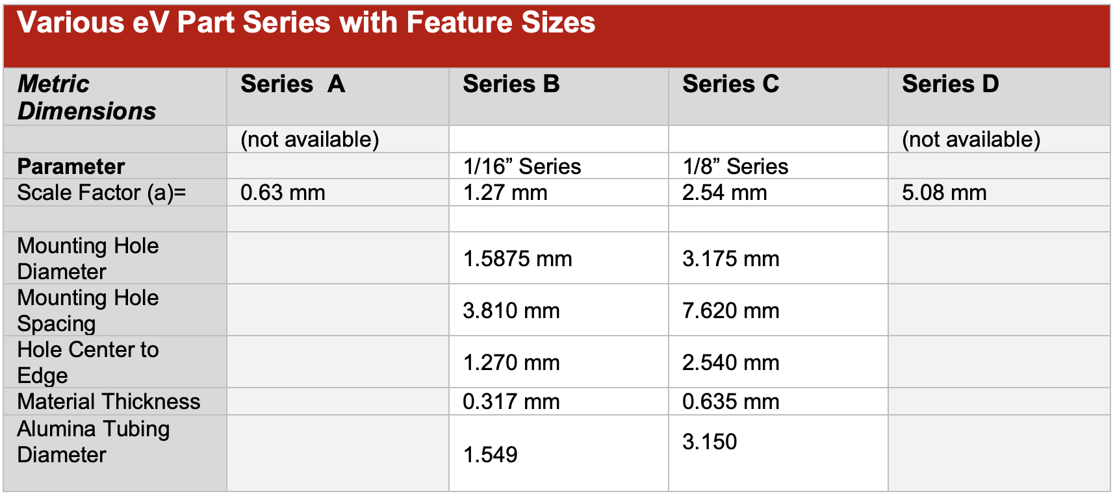Viewport: 1115px width, 496px height.
Task: Click the 'Mounting Hole Diameter' row label
Action: click(88, 258)
